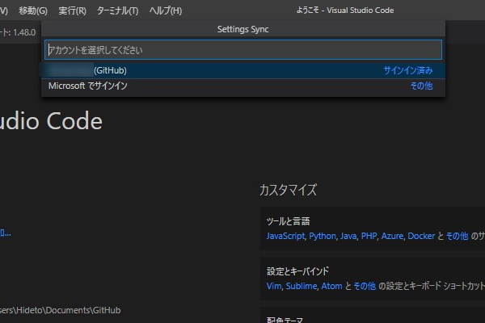Click the Settings Sync dialog title

coord(242,29)
